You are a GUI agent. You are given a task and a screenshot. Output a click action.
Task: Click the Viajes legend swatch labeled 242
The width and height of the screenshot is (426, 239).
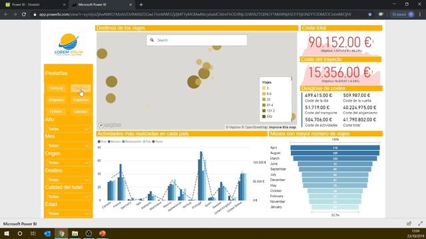click(264, 117)
